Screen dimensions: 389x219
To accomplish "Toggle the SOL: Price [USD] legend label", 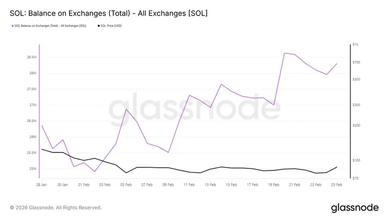I will click(112, 26).
